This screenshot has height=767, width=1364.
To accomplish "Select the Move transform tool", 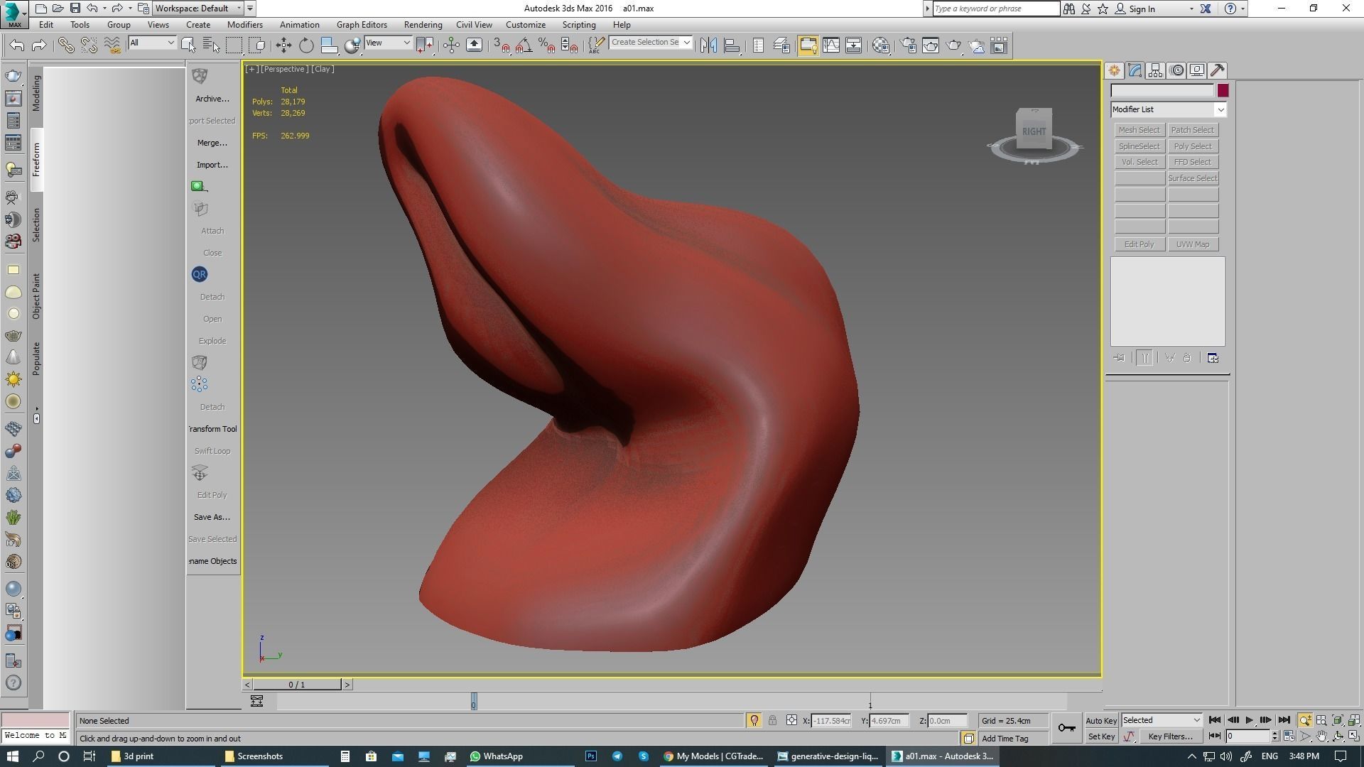I will (283, 45).
